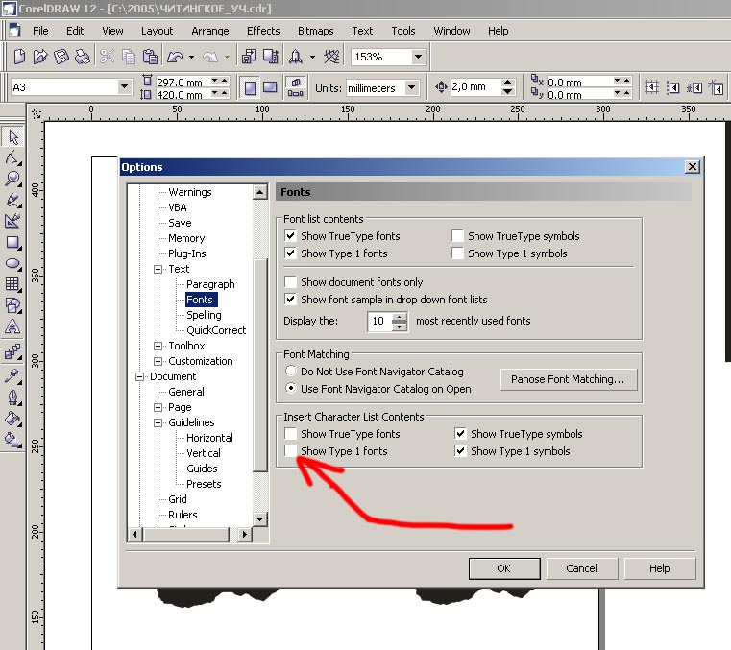The height and width of the screenshot is (650, 731).
Task: Click the nudge offset 2,0 mm field
Action: 475,86
